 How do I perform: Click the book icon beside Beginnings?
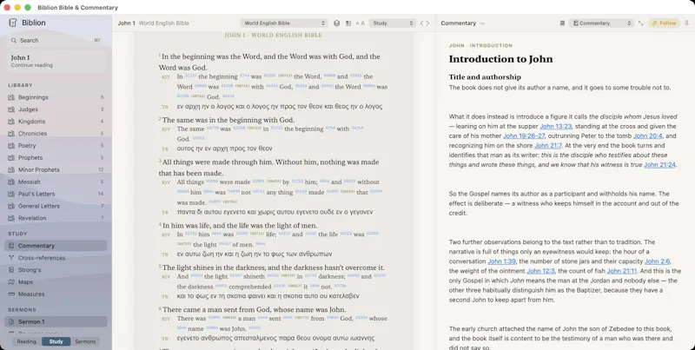coord(11,97)
